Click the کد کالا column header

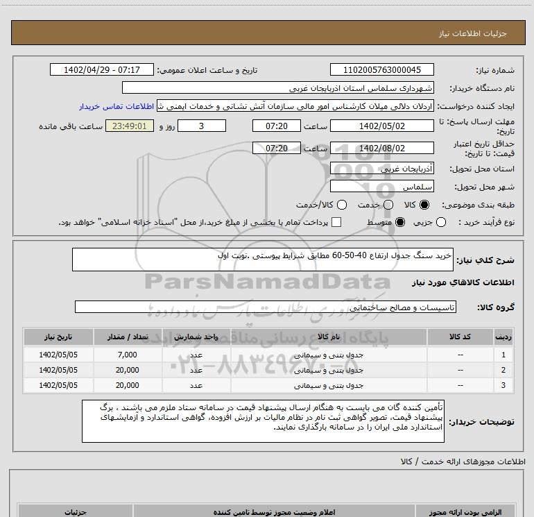[460, 337]
